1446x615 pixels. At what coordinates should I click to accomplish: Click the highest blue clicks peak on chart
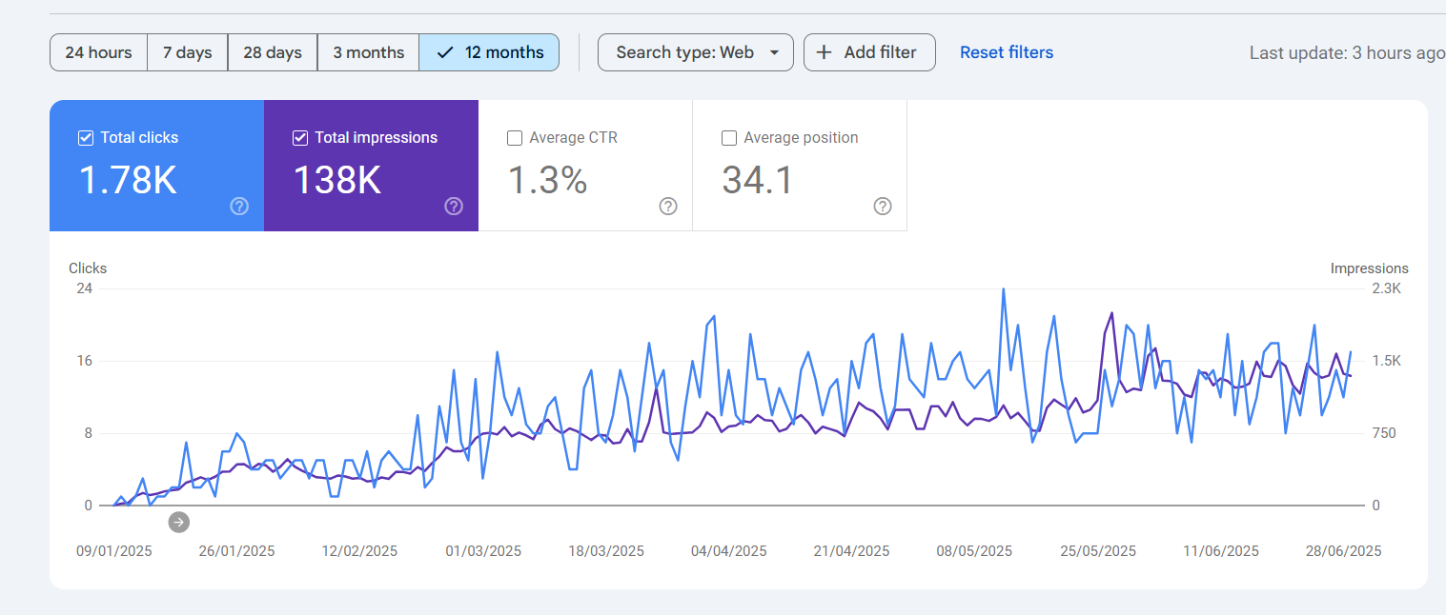(1003, 289)
